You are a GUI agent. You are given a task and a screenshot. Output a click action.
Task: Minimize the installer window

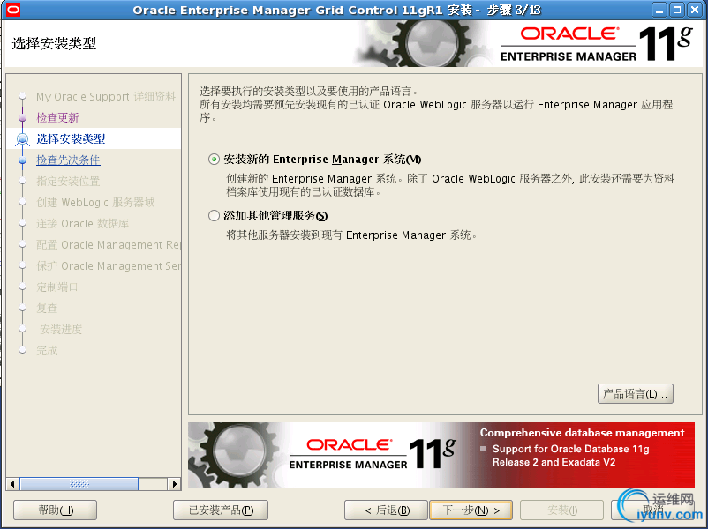659,10
